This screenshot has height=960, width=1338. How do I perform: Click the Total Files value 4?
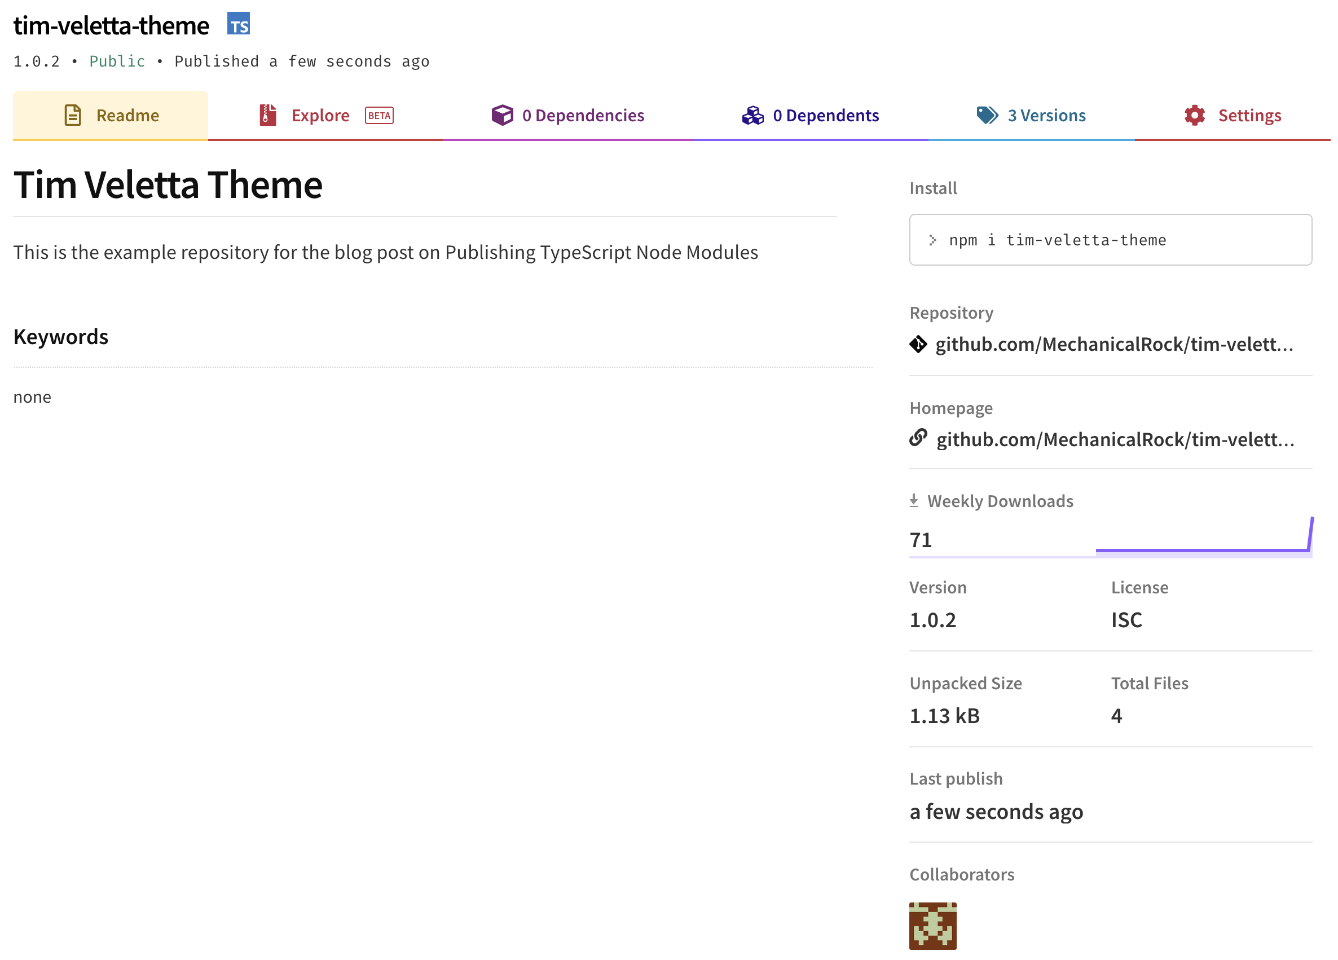1117,716
